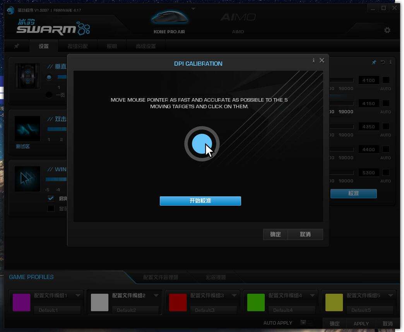Click the info icon in DPI Calibration dialog
This screenshot has height=332, width=404.
pos(313,60)
